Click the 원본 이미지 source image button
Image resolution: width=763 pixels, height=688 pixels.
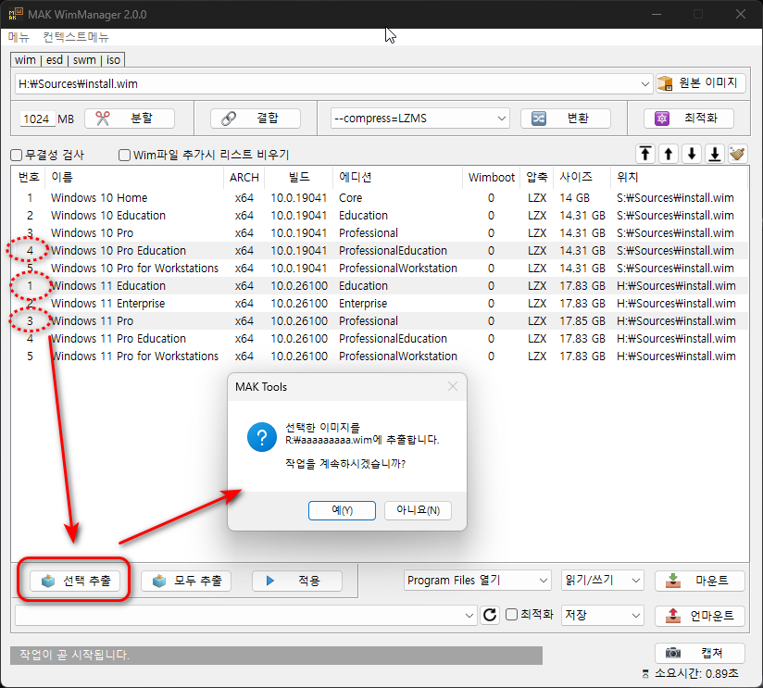[x=700, y=83]
